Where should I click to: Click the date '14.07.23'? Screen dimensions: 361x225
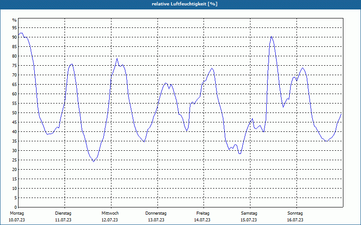[202, 220]
